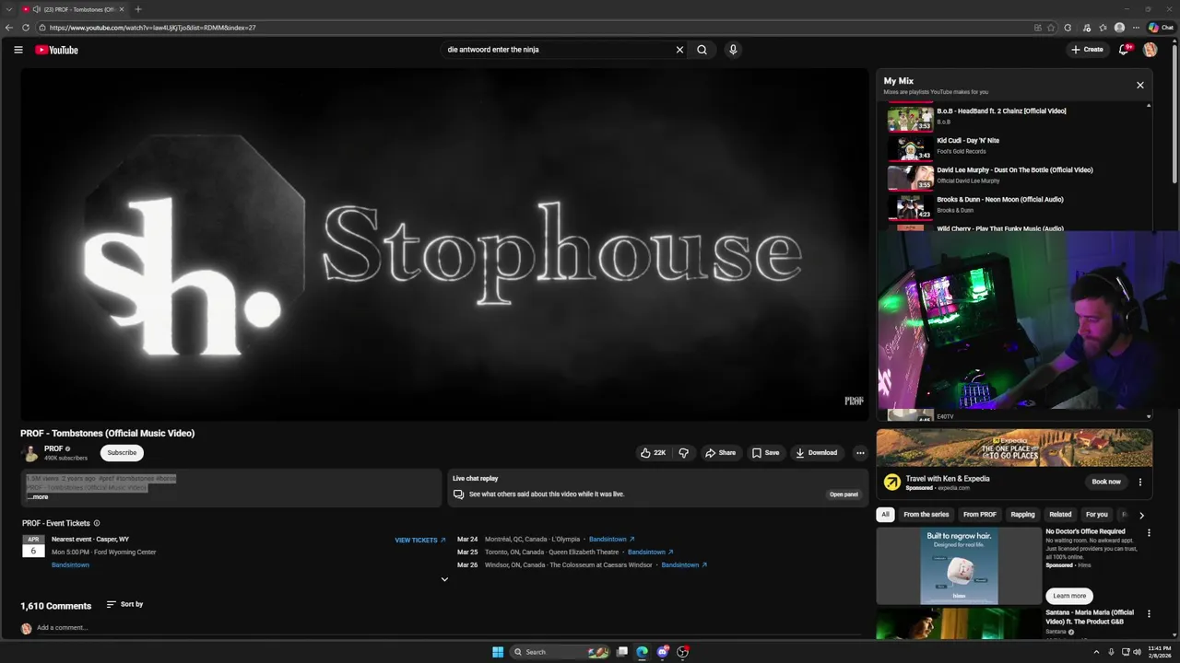
Task: Share the video
Action: click(x=720, y=453)
